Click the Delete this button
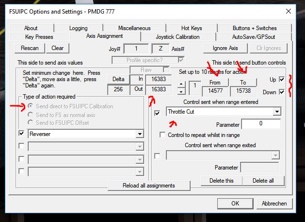This screenshot has width=305, height=222. [222, 181]
